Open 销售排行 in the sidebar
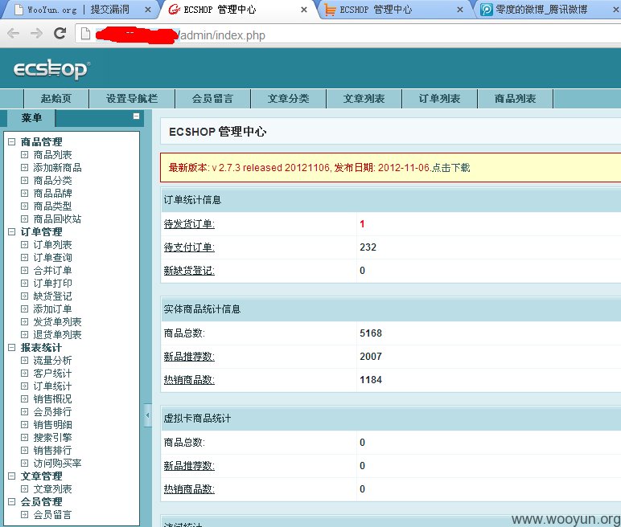Image resolution: width=621 pixels, height=527 pixels. click(x=52, y=450)
